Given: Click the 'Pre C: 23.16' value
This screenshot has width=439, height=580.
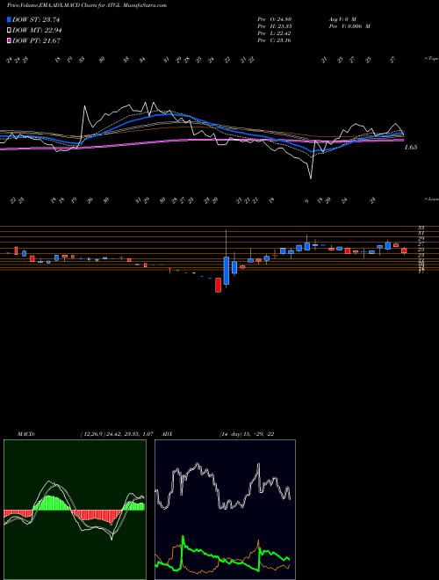Looking at the screenshot, I should (274, 40).
